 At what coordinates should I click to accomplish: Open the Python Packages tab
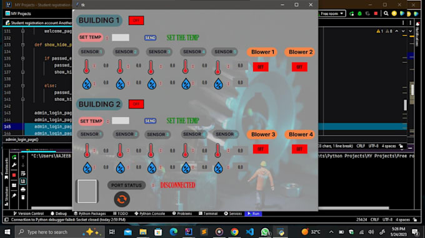pos(90,214)
